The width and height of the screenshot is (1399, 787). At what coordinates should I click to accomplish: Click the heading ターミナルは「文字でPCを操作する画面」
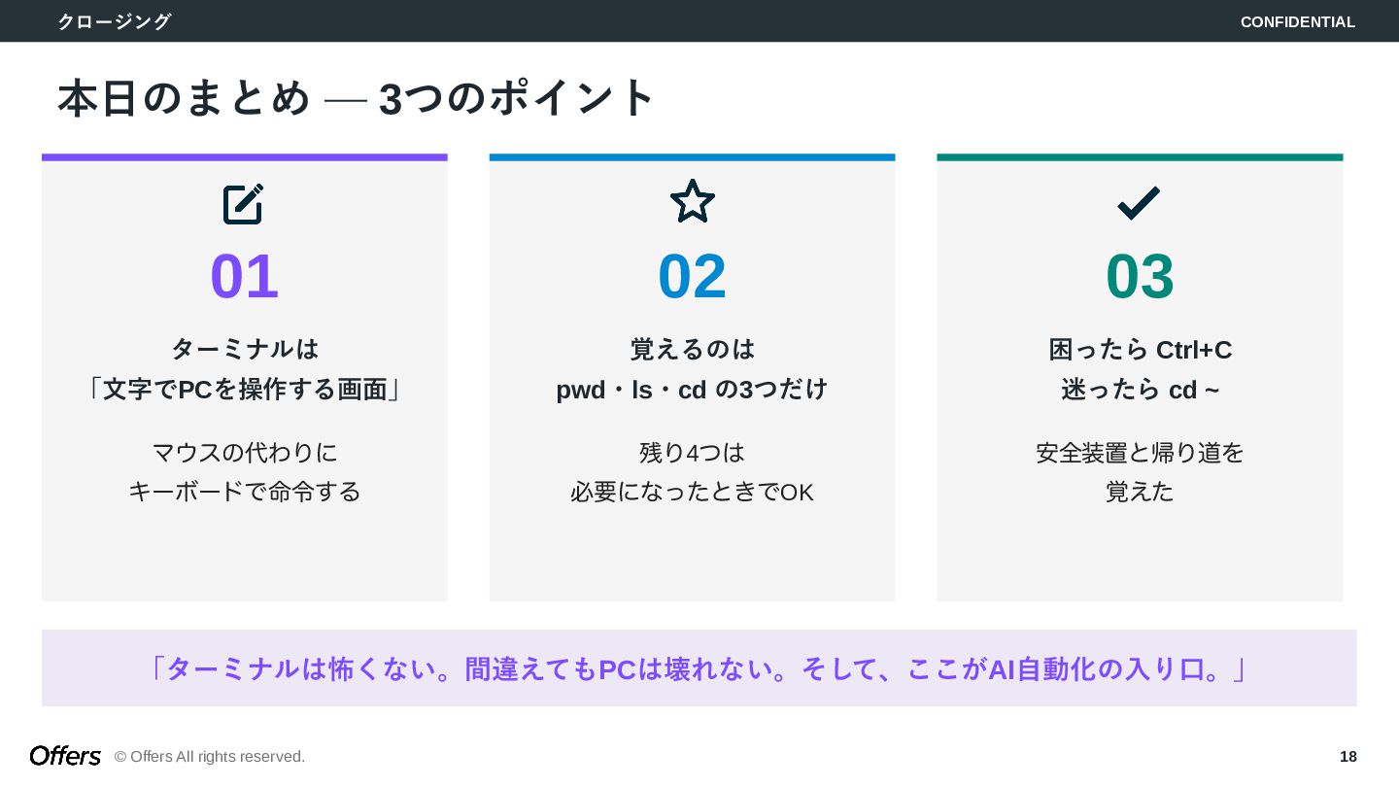point(245,369)
